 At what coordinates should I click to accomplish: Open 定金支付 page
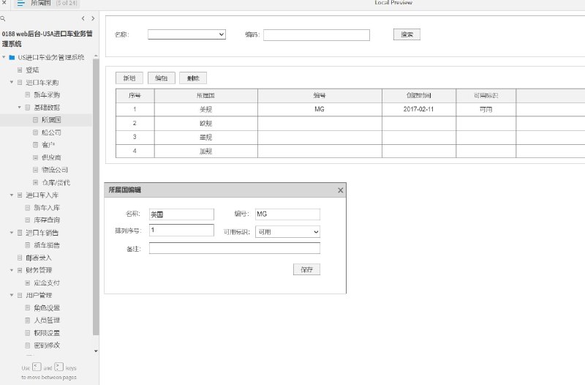pyautogui.click(x=47, y=283)
